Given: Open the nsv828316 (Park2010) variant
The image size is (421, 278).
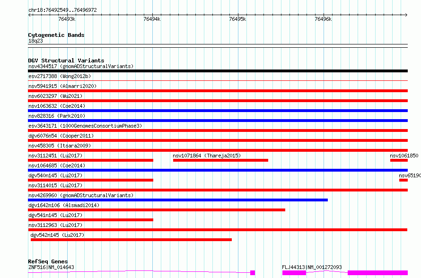Looking at the screenshot, I should (x=218, y=121).
